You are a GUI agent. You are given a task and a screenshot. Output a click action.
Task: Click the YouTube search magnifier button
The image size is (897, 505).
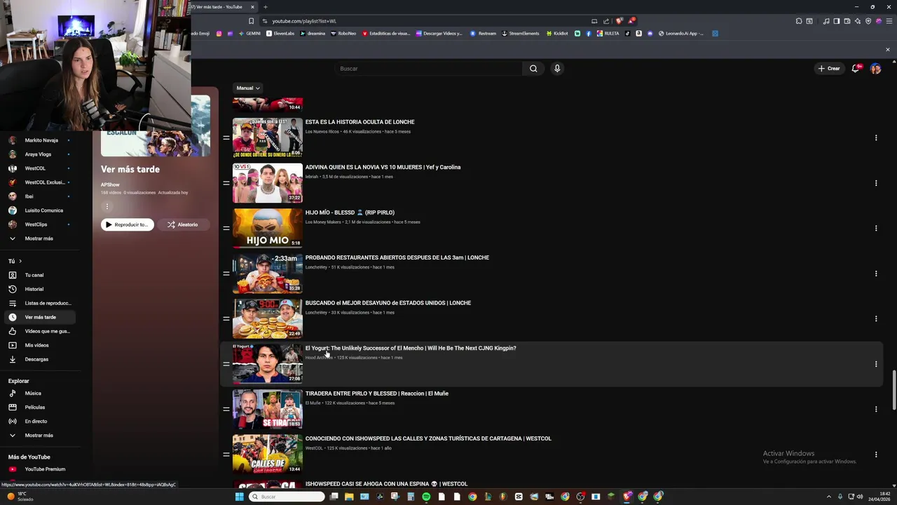point(533,69)
